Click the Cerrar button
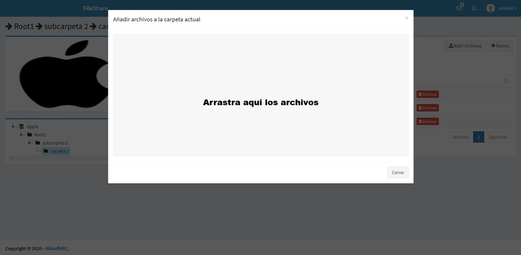This screenshot has width=521, height=255. (x=398, y=172)
